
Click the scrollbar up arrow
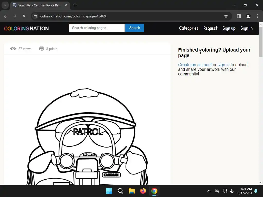click(x=261, y=24)
